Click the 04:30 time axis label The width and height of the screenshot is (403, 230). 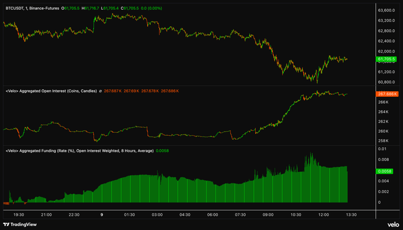(x=185, y=215)
